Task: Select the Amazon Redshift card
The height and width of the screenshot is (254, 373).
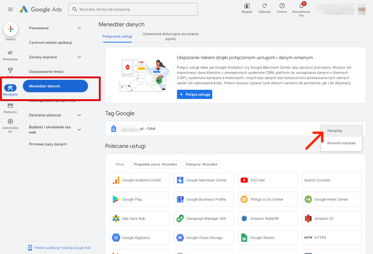Action: pos(267,219)
